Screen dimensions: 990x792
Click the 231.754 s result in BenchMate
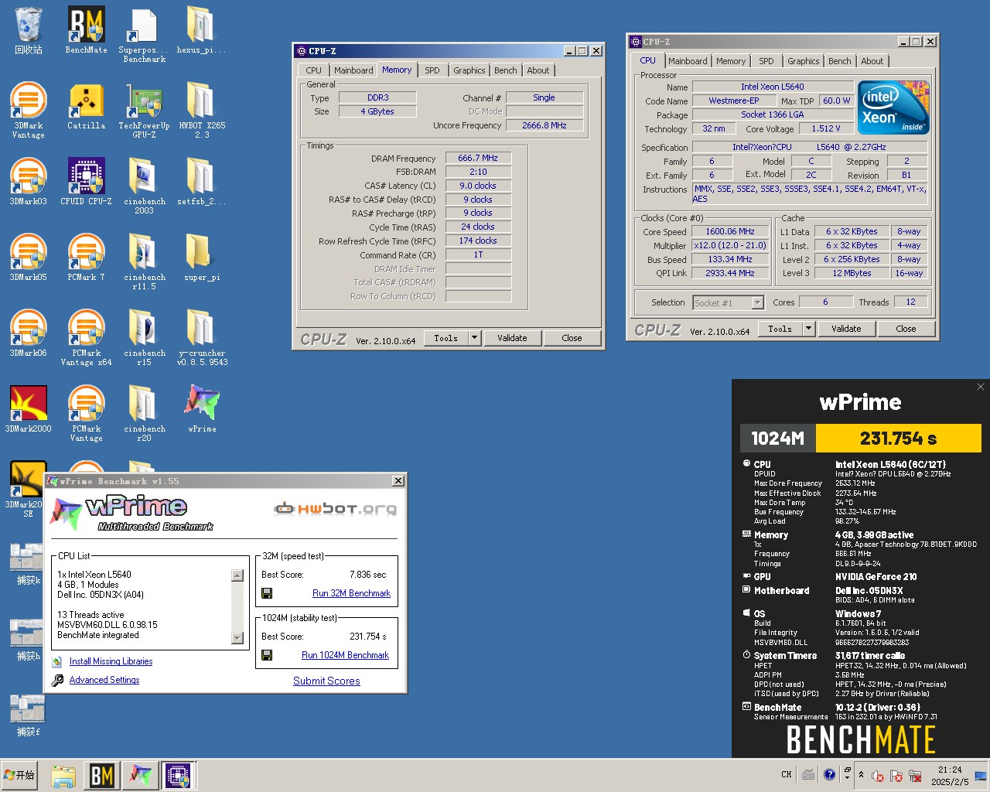pyautogui.click(x=899, y=439)
